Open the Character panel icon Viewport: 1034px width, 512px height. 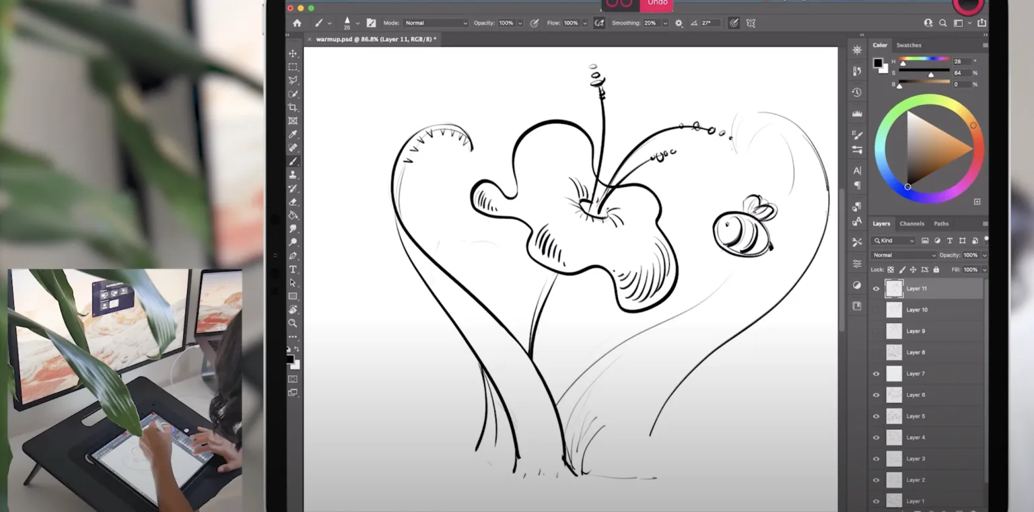point(856,171)
